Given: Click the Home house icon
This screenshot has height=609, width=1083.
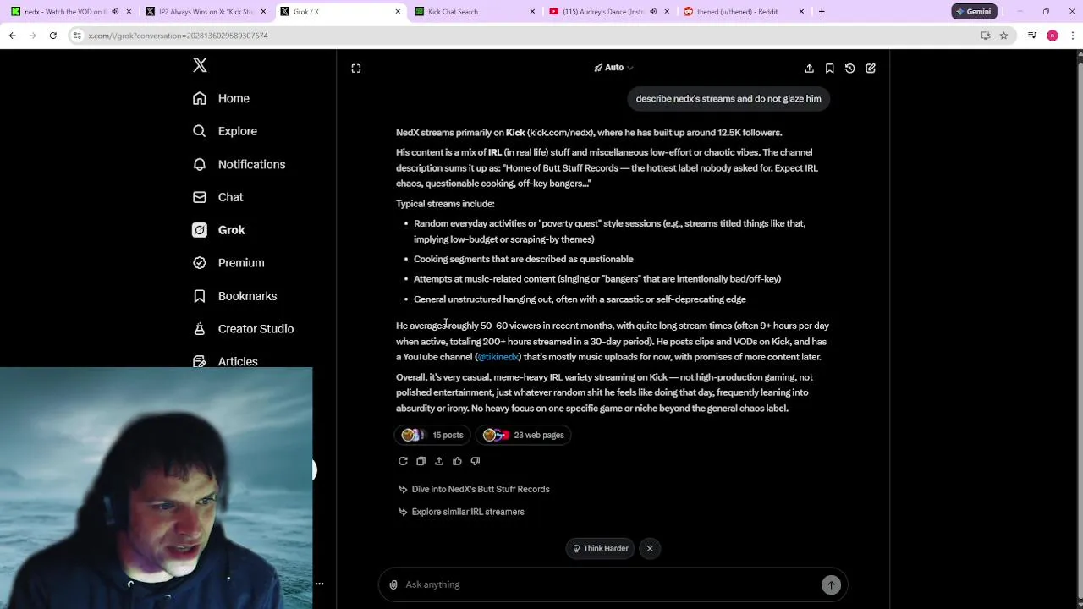Looking at the screenshot, I should [200, 98].
